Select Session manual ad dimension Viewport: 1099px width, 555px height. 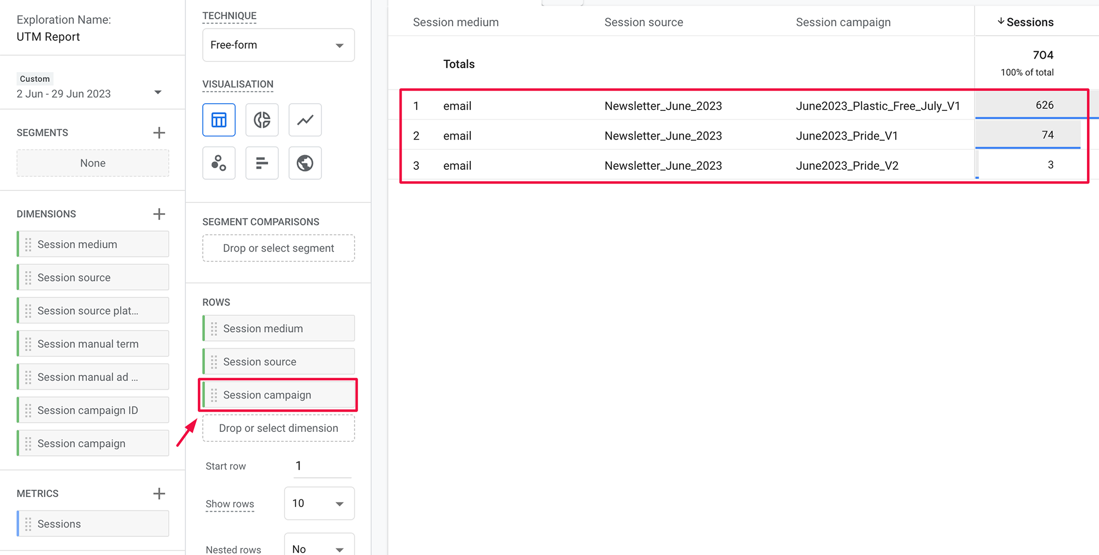[x=93, y=377]
